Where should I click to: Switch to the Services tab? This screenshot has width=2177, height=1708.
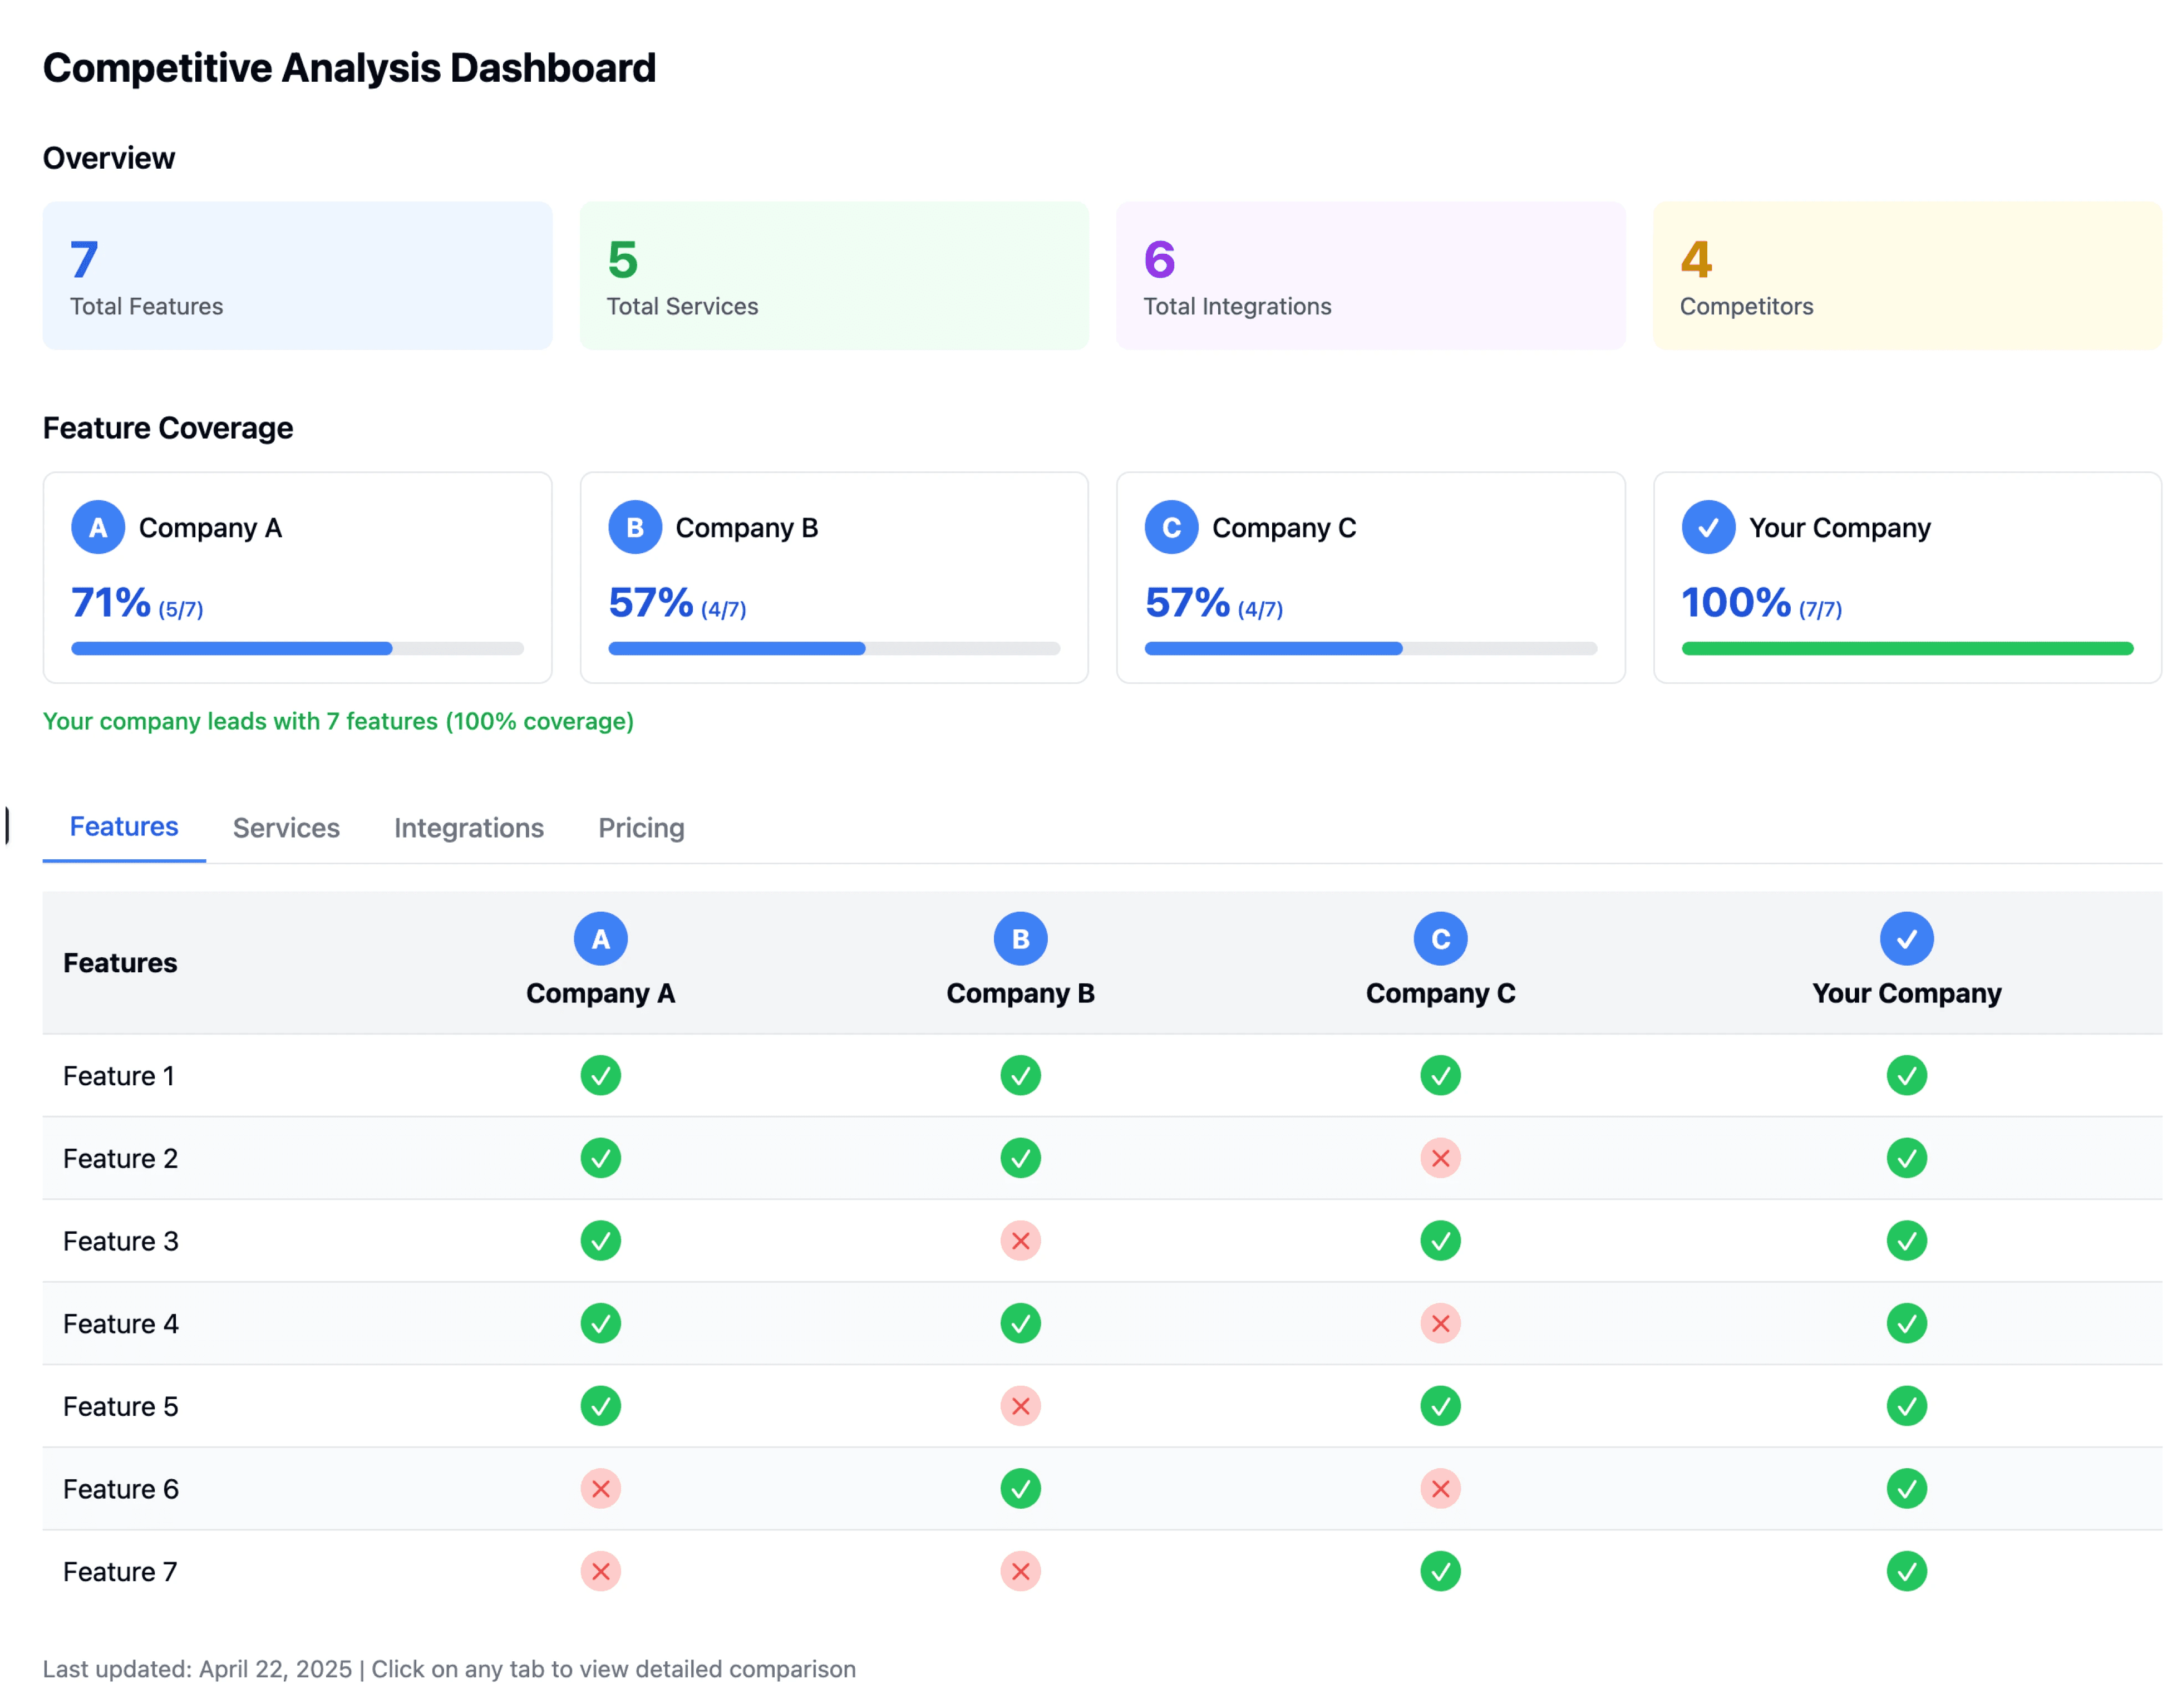click(286, 828)
